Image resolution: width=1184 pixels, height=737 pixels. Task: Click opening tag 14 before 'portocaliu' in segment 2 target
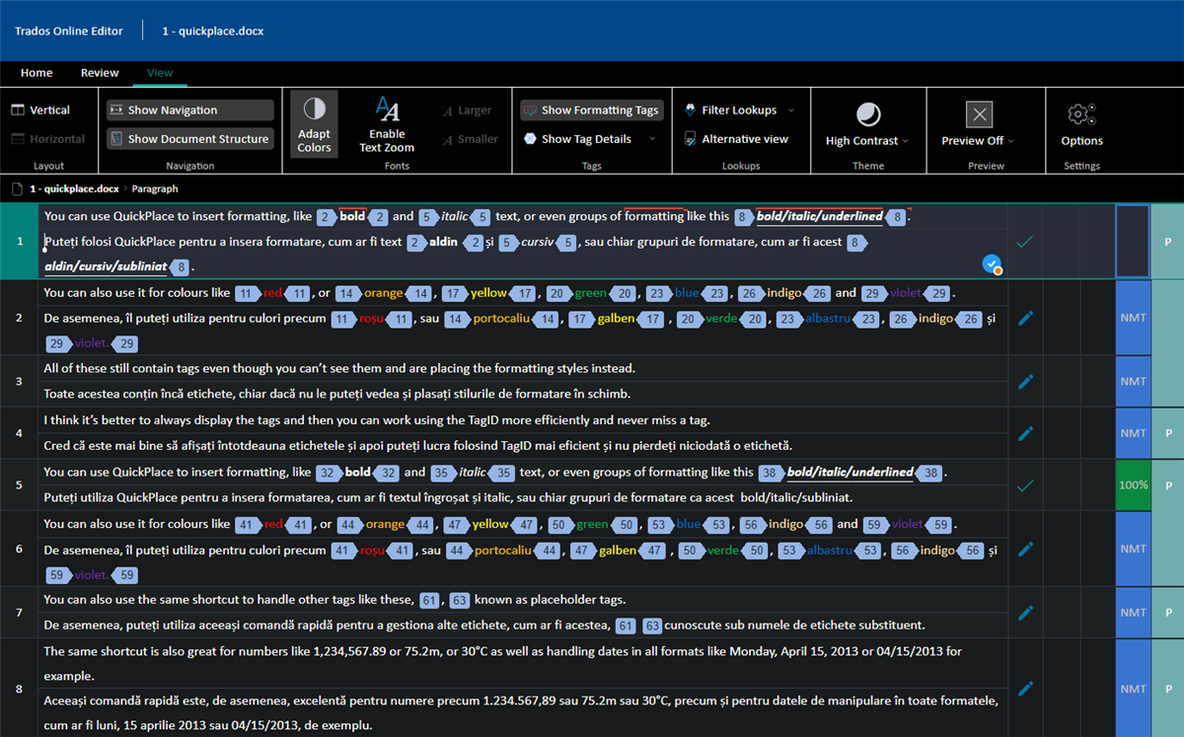click(x=458, y=319)
